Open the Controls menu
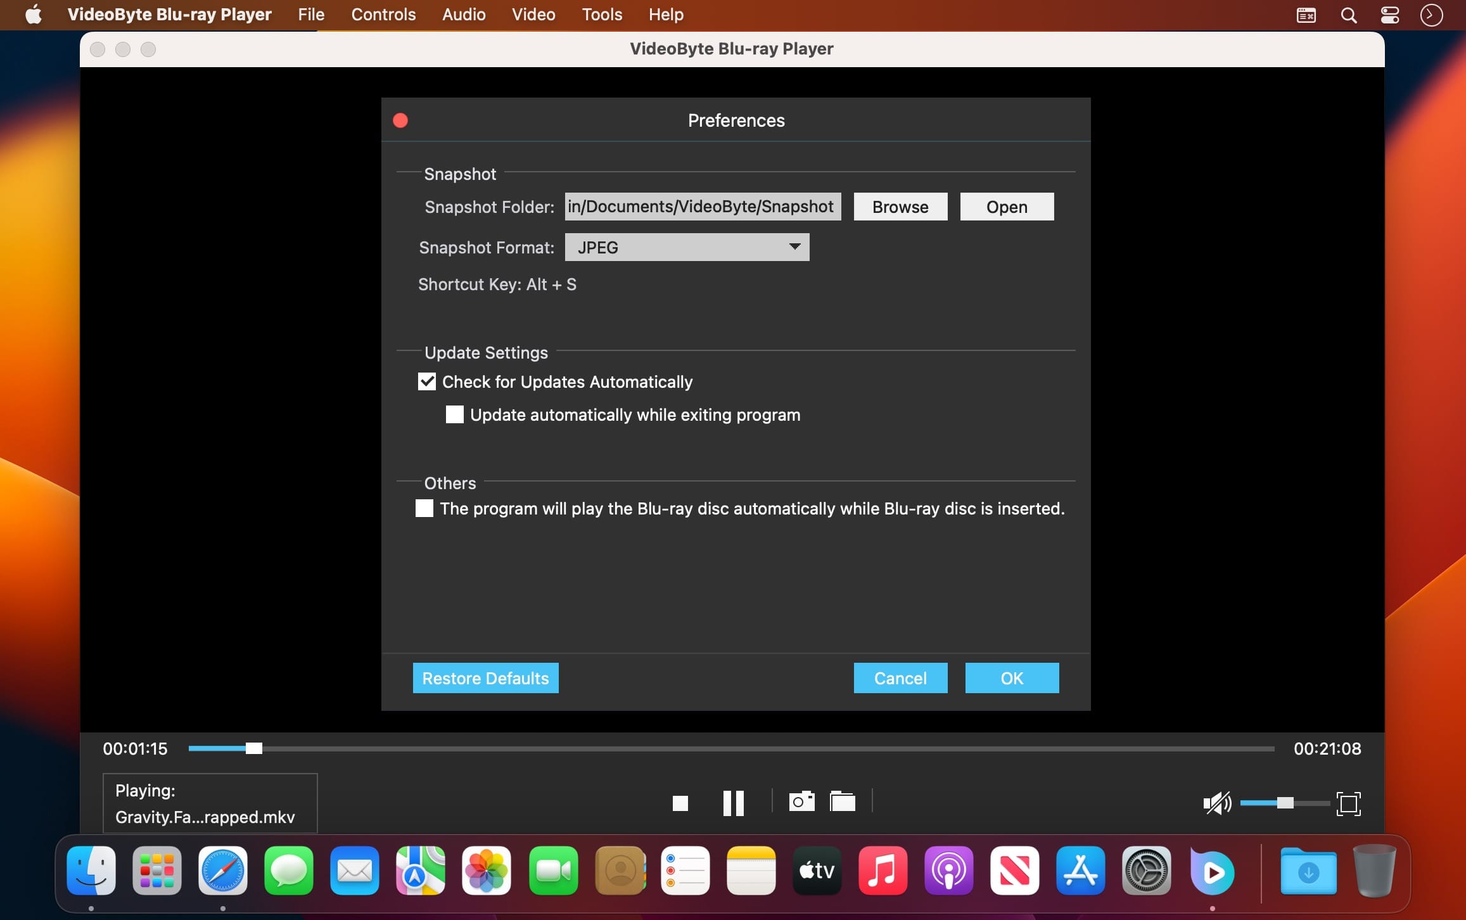1466x920 pixels. (x=383, y=15)
